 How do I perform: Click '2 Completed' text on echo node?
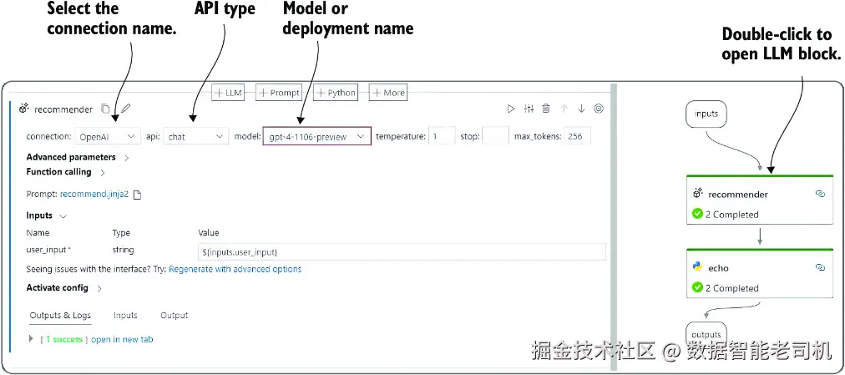731,288
